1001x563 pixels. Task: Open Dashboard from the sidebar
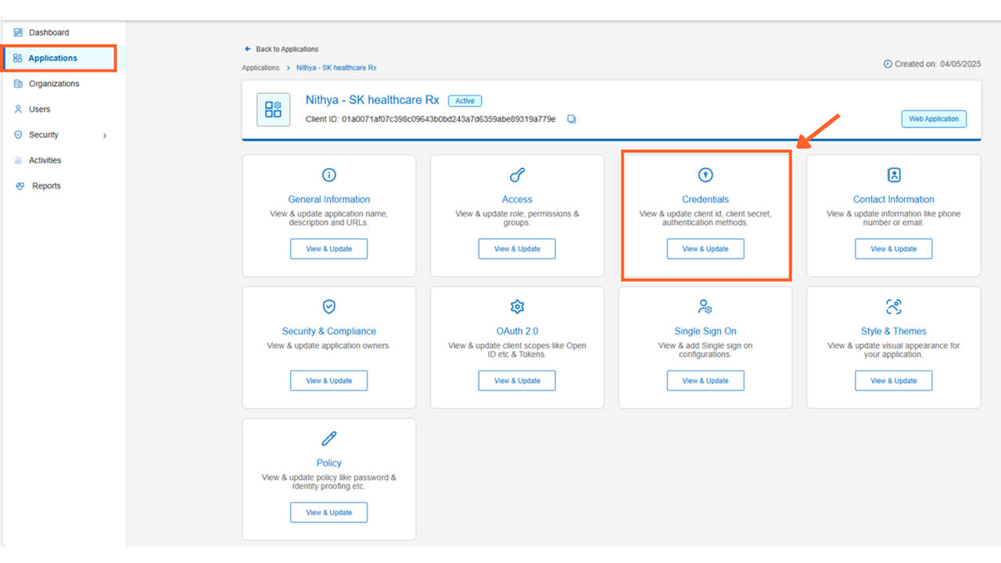(48, 33)
